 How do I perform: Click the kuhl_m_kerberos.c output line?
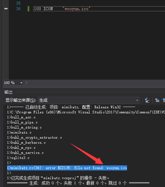(x=26, y=143)
